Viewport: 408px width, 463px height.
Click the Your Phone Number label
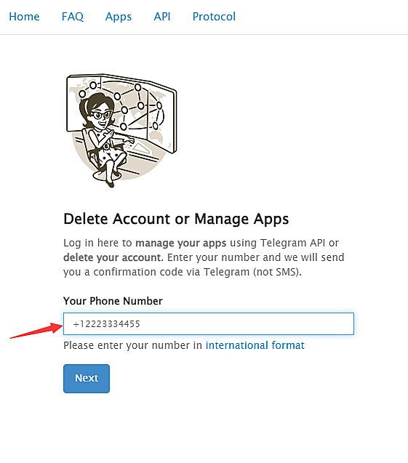click(x=113, y=301)
